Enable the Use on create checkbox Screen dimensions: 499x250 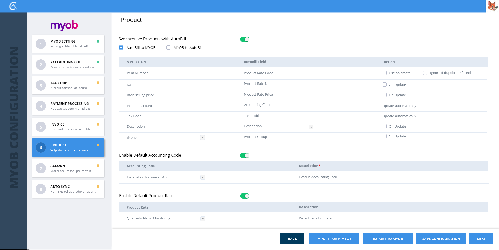coord(385,73)
